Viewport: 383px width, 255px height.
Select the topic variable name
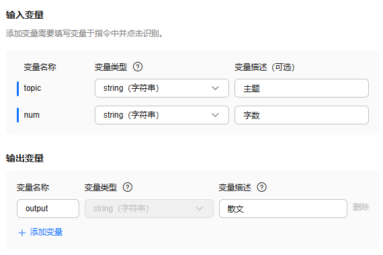point(32,88)
